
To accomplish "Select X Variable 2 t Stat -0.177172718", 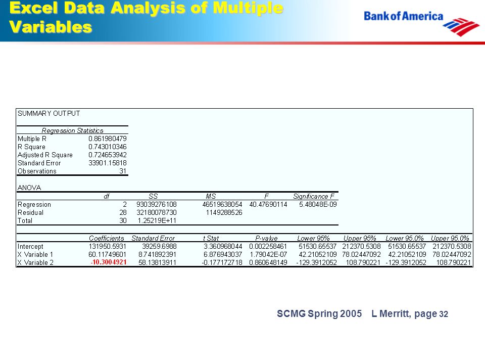I will tap(222, 262).
